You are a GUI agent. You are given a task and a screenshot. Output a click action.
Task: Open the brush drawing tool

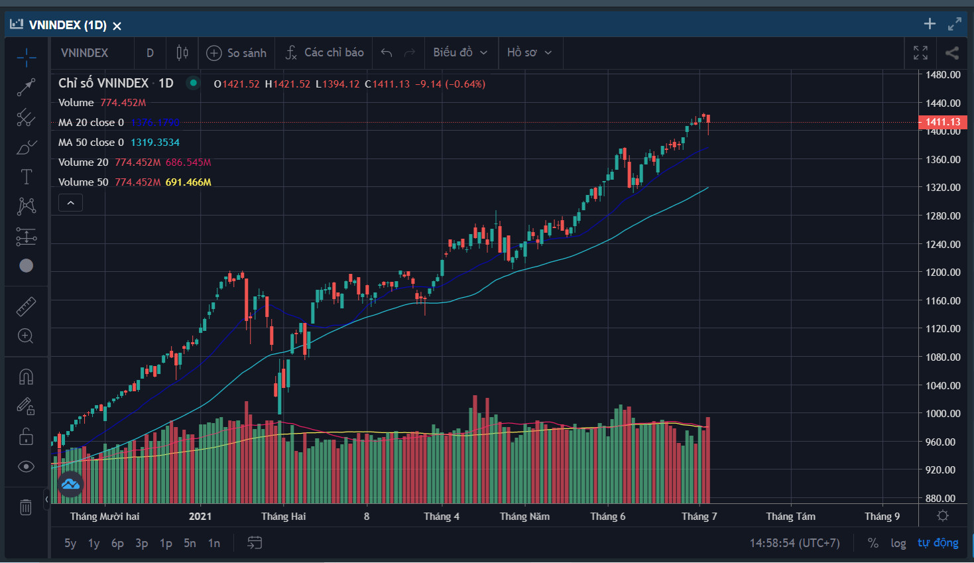click(x=26, y=147)
